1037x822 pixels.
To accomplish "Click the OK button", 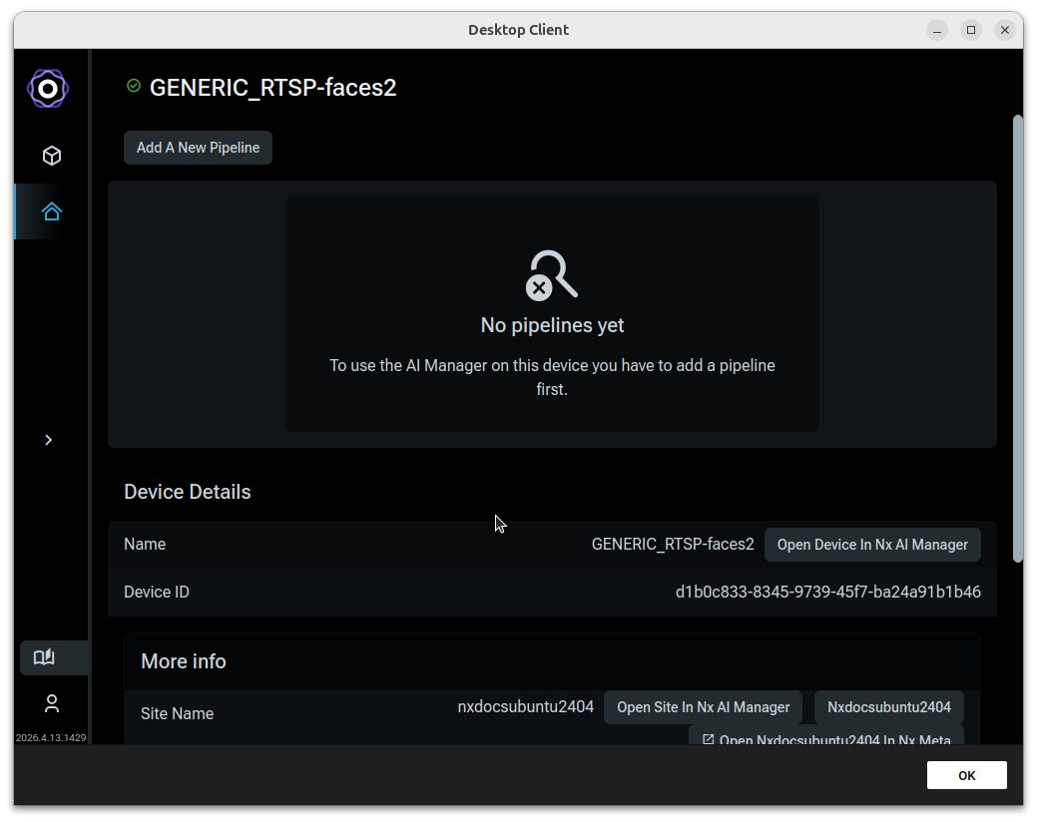I will 966,775.
